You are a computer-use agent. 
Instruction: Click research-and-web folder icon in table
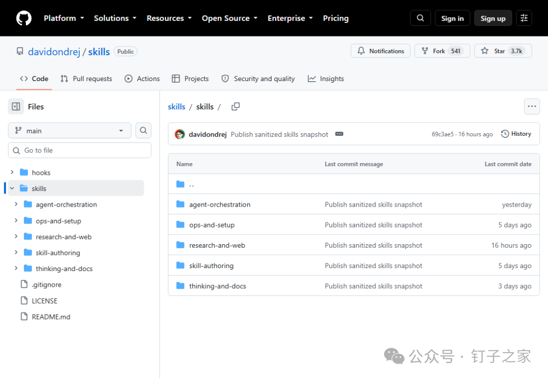[x=180, y=245]
